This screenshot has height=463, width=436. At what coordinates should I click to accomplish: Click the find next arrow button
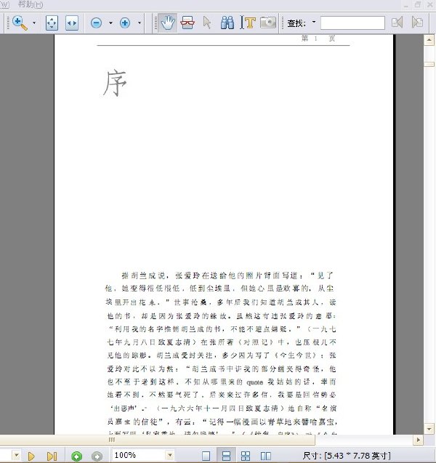click(417, 23)
